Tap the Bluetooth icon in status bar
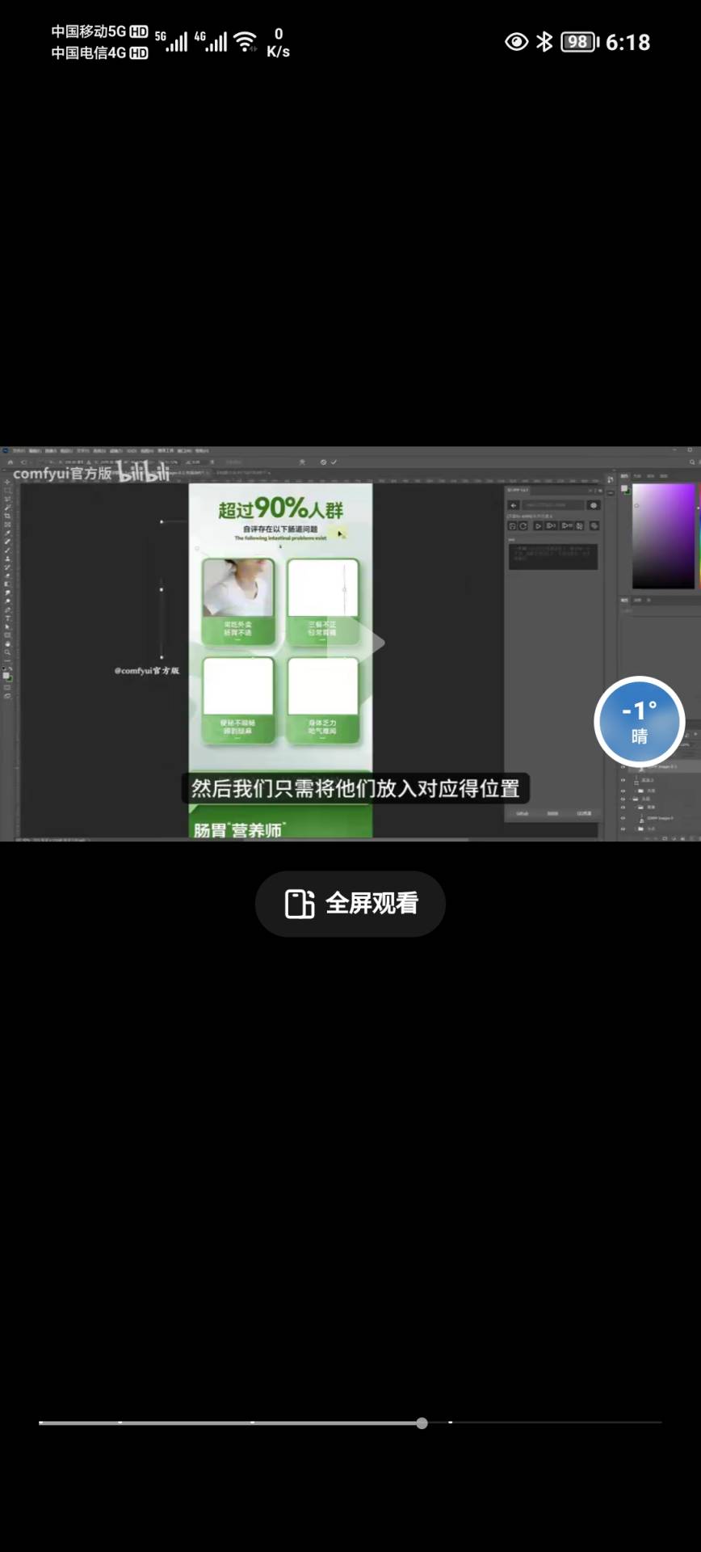 point(544,41)
